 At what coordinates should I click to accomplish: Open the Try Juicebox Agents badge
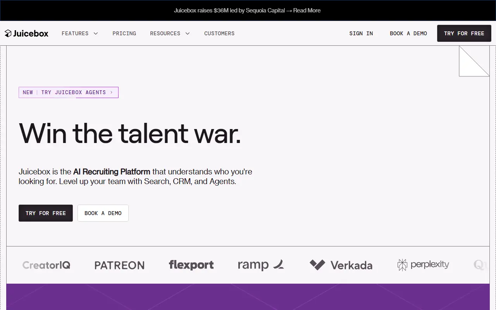click(x=69, y=92)
